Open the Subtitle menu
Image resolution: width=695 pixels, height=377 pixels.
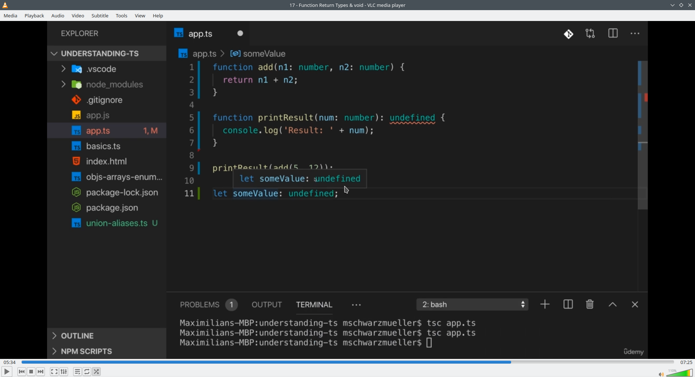100,16
